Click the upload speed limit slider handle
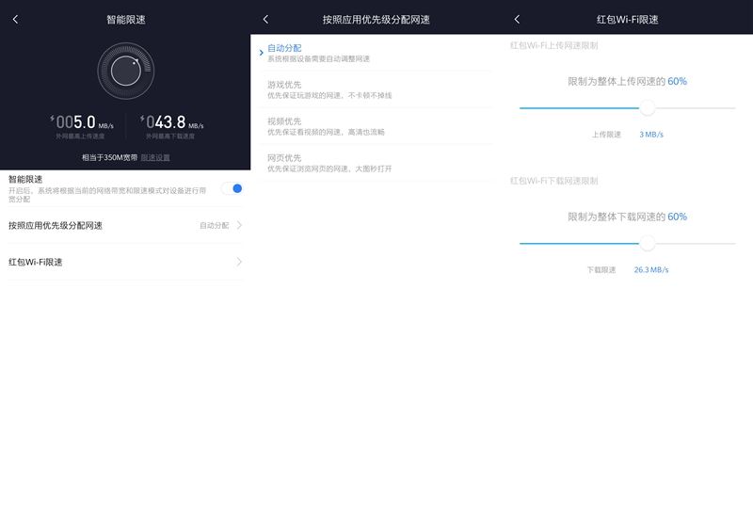Screen dimensions: 753x515 pos(647,107)
